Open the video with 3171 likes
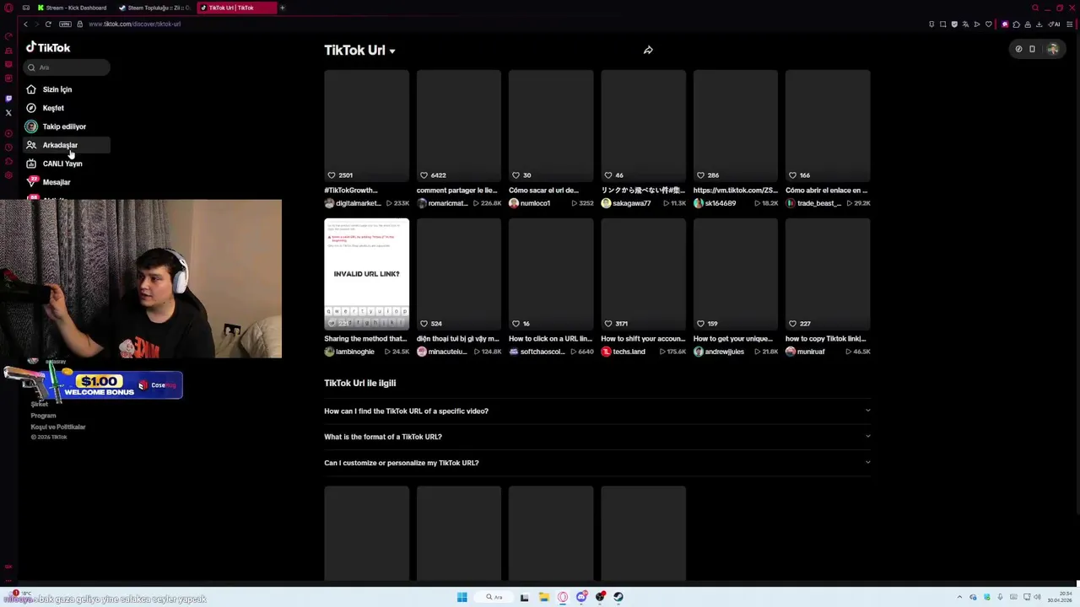 pos(643,274)
